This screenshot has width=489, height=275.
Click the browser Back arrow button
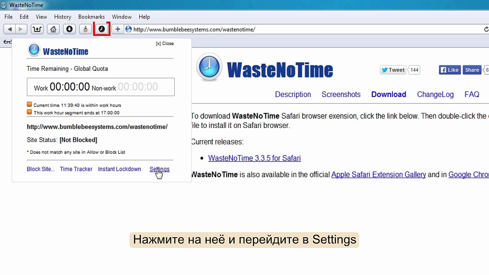coord(10,29)
